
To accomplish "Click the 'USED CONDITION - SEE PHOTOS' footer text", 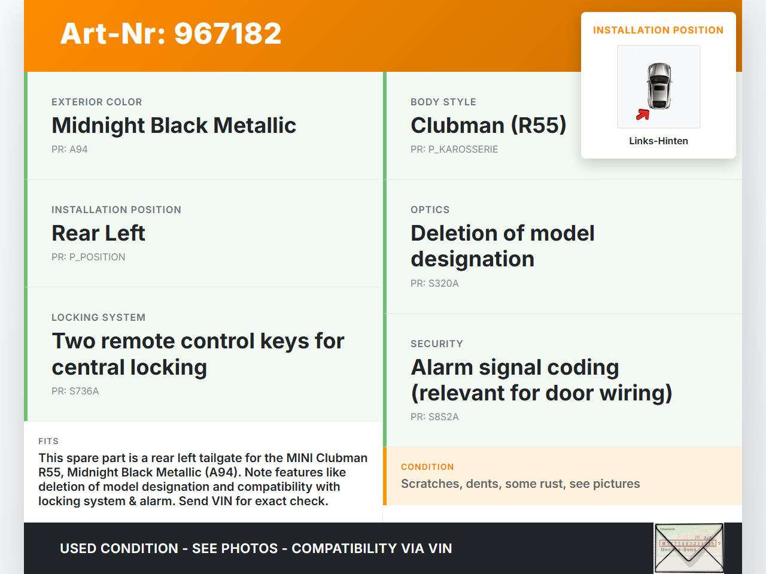I will tap(256, 548).
